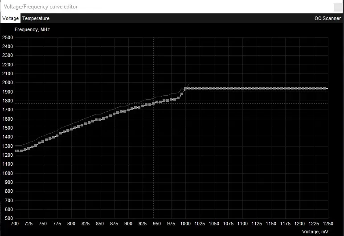Click the 850 voltage axis label
344x236 pixels.
pos(100,224)
